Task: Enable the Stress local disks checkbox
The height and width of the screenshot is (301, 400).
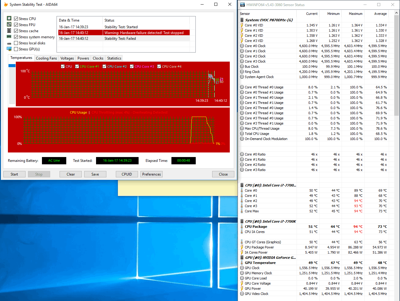Action: tap(16, 43)
